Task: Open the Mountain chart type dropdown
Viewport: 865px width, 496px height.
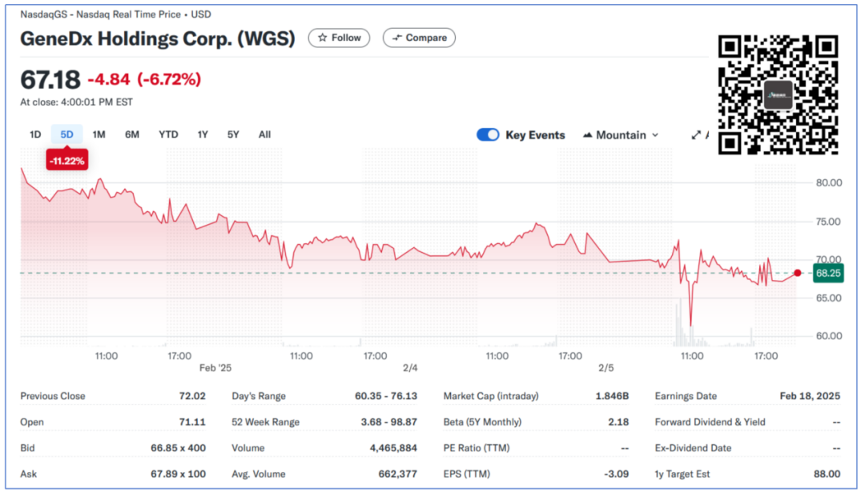Action: 621,135
